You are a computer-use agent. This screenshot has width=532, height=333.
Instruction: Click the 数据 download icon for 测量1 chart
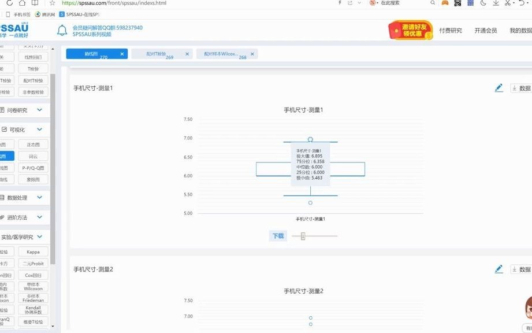pos(519,88)
